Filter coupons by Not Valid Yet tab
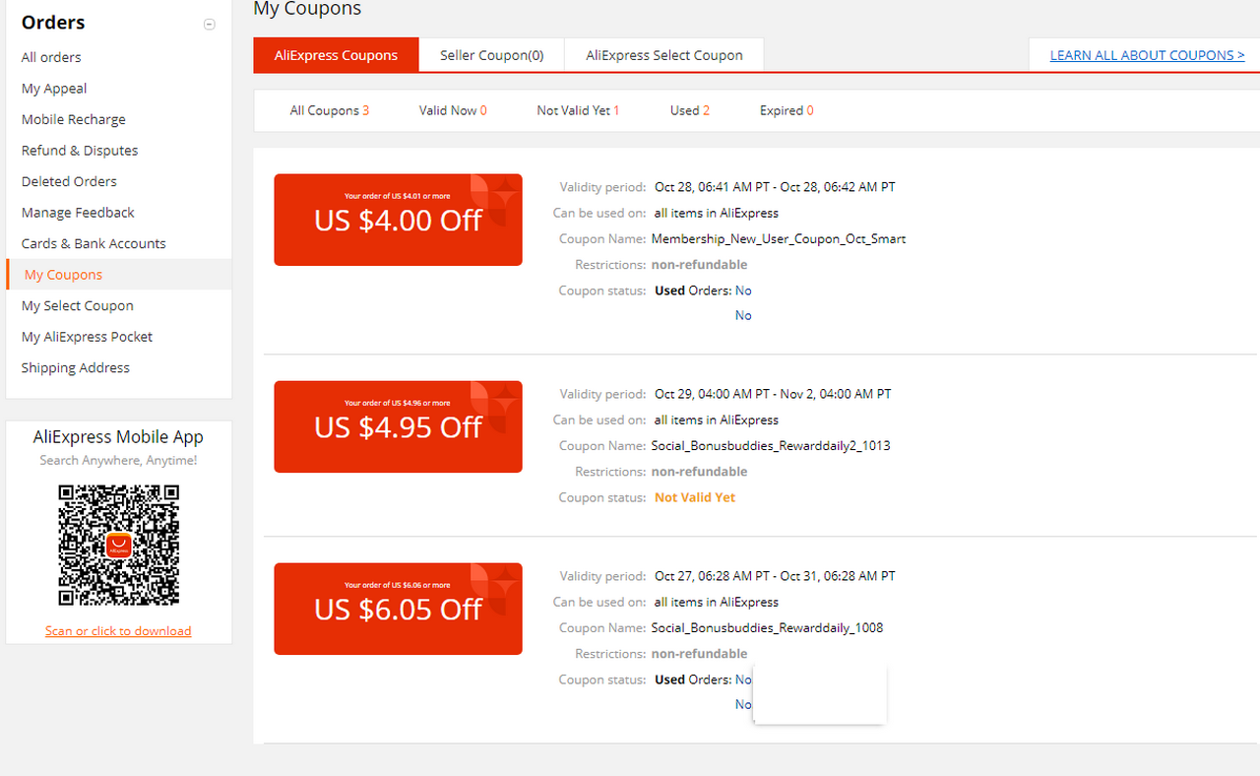The image size is (1260, 776). tap(578, 110)
